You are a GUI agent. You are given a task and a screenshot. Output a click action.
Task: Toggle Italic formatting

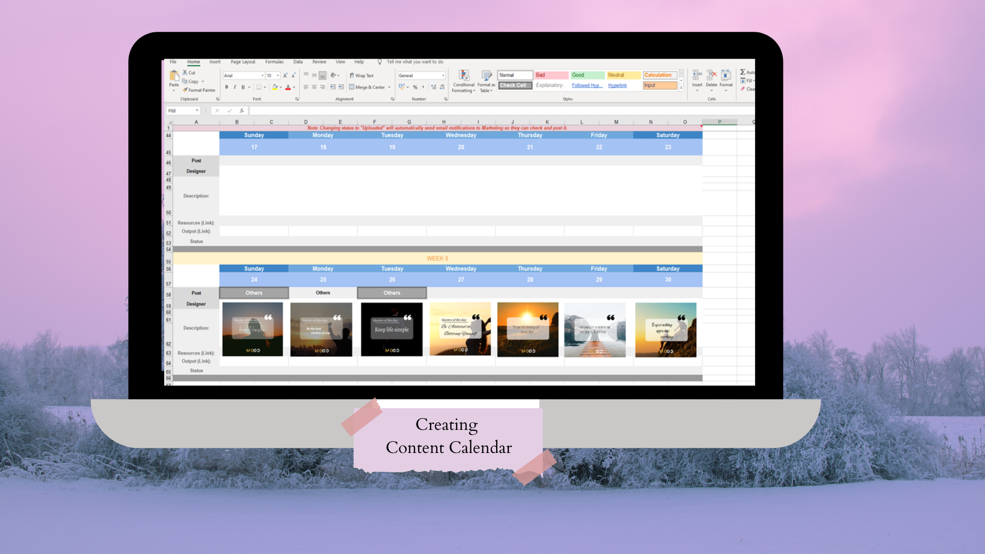point(235,87)
